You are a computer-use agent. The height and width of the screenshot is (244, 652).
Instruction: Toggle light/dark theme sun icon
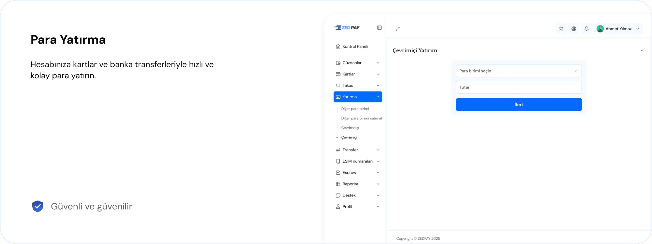(561, 29)
